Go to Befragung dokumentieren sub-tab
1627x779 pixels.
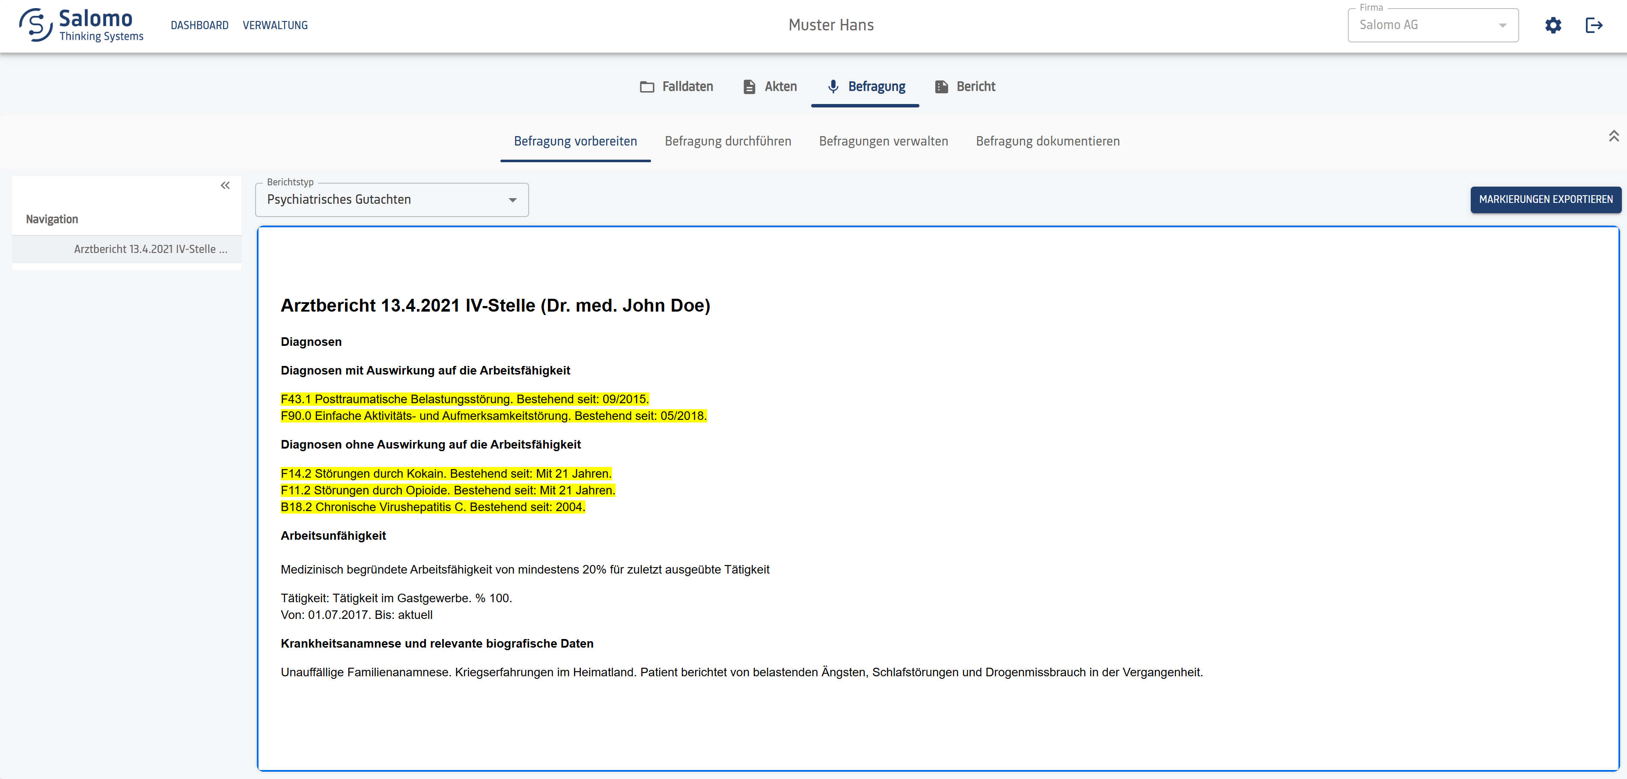1047,141
